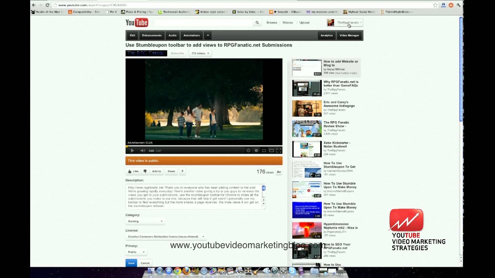
Task: Click the Watch Later clock icon
Action: point(256,151)
